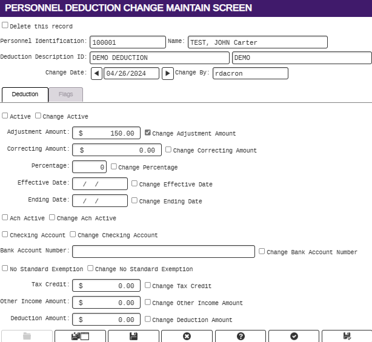Go to previous Change Date with left arrow
Screen dimensions: 372x342
[x=96, y=73]
